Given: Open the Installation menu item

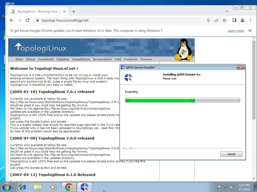Looking at the screenshot, I should [x=81, y=59].
